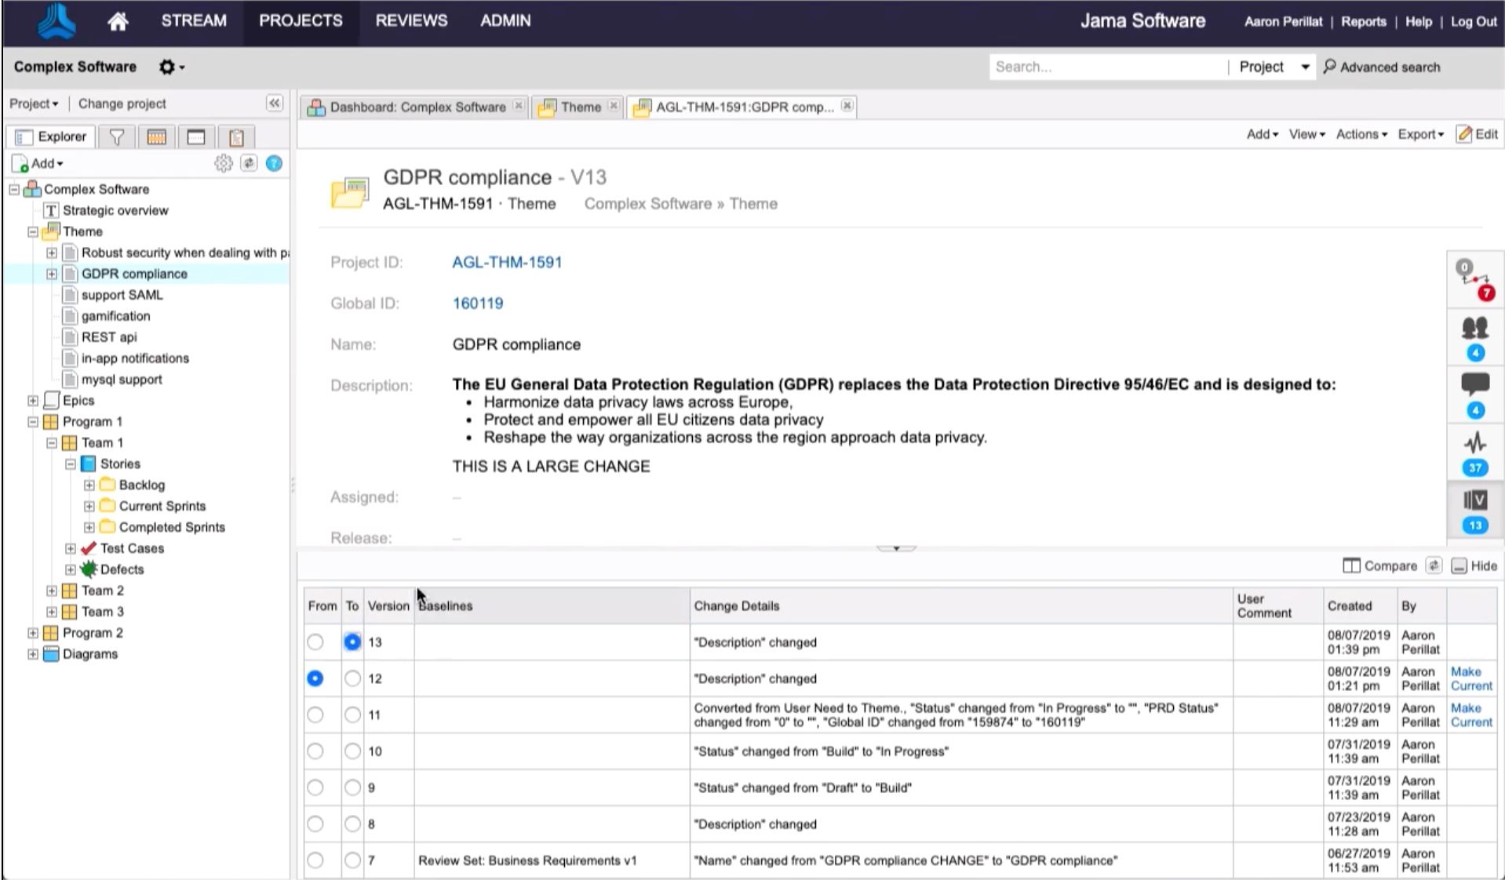1505x880 pixels.
Task: Select version 10 in the From column
Action: (x=315, y=751)
